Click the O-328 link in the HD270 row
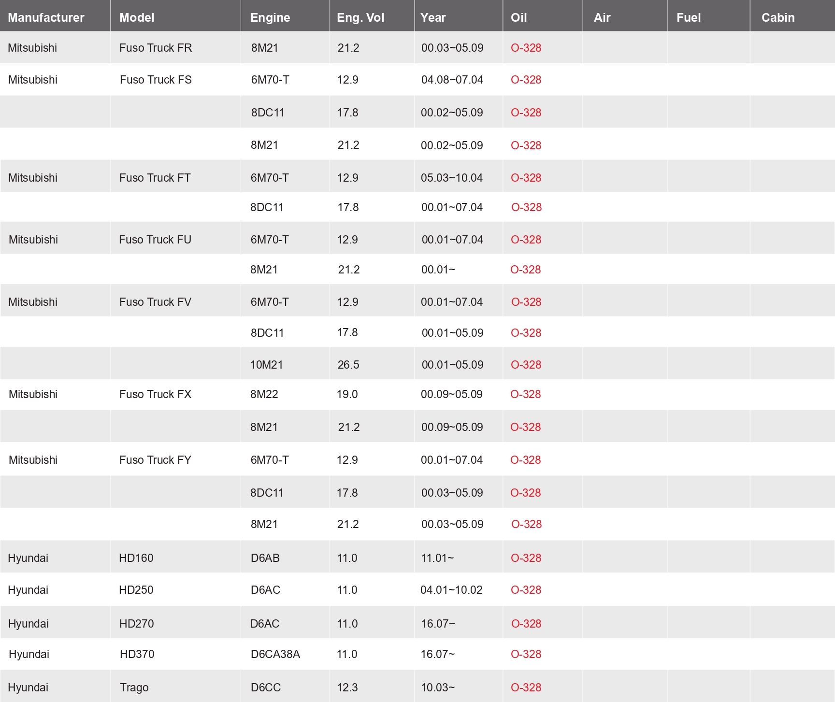835x702 pixels. [x=527, y=624]
